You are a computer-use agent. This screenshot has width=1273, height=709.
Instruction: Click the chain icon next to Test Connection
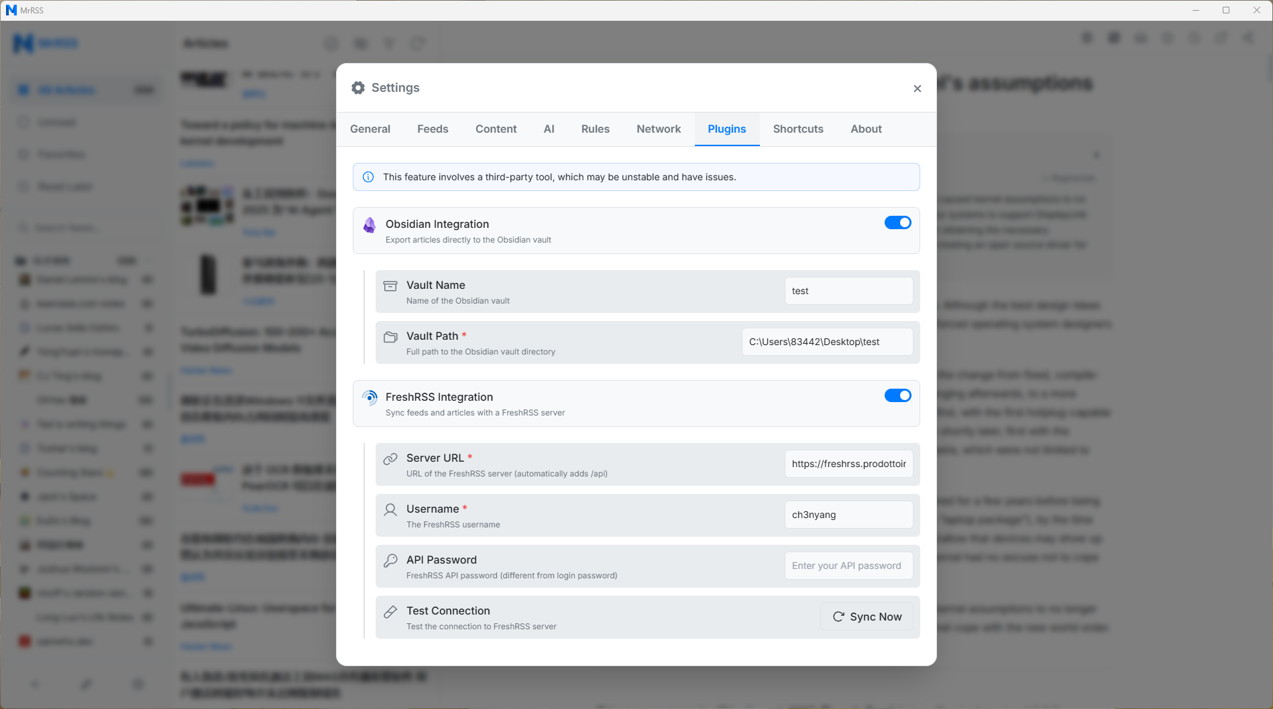[x=390, y=612]
